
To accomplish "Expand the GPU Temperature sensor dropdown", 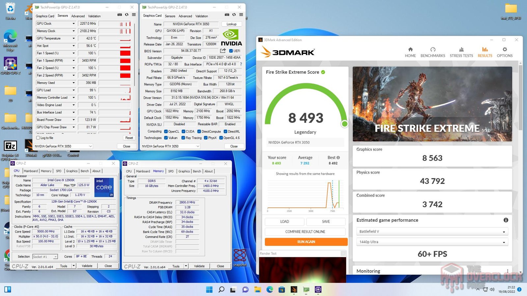I will [73, 38].
